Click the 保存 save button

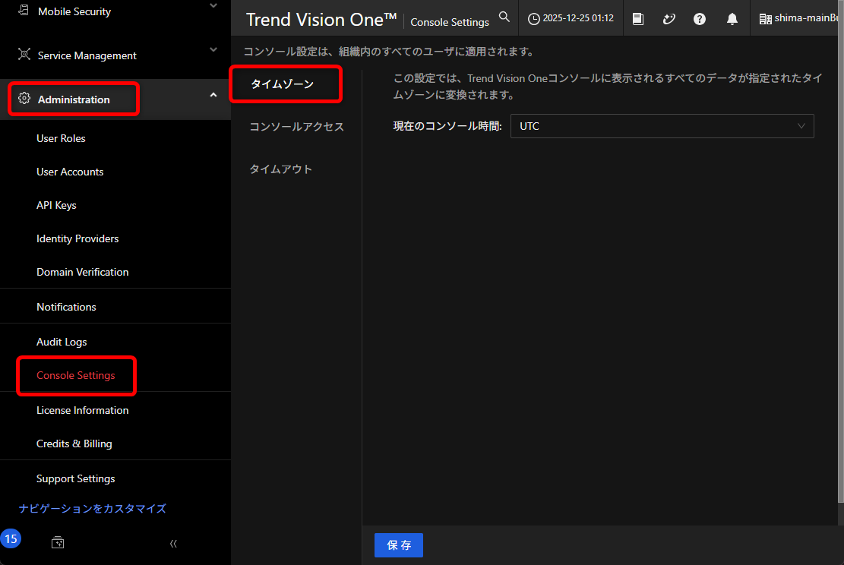click(399, 545)
